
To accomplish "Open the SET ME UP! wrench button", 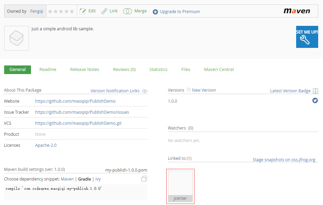I will click(307, 37).
